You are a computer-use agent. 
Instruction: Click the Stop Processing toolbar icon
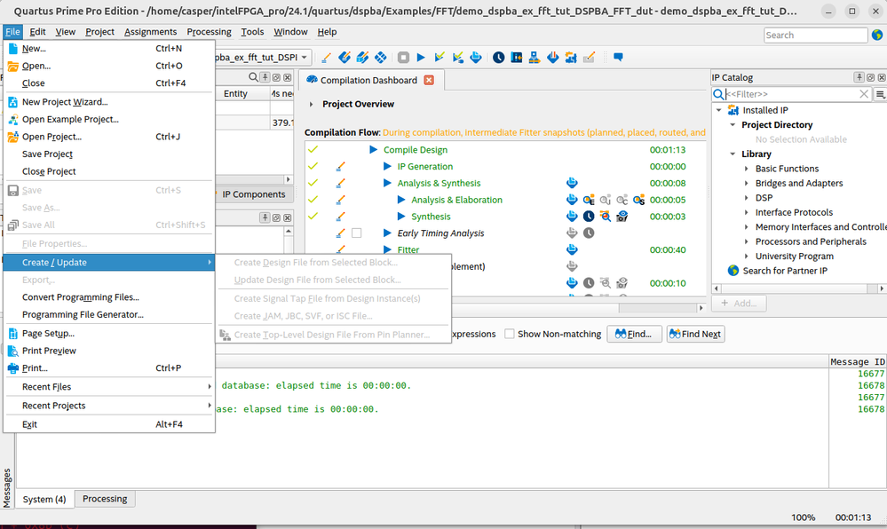[x=403, y=58]
